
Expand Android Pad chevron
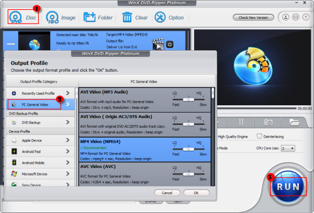(68, 151)
